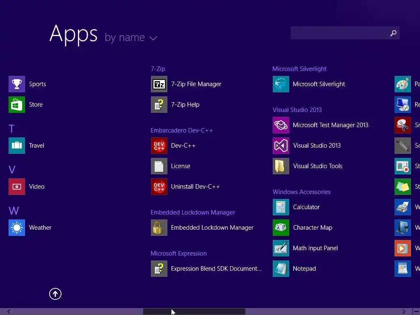Open the Windows Journal notebook icon
The image size is (420, 315).
403,227
